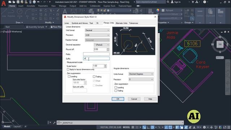Increase the Round off stepper value
Image resolution: width=231 pixels, height=130 pixels.
click(108, 48)
